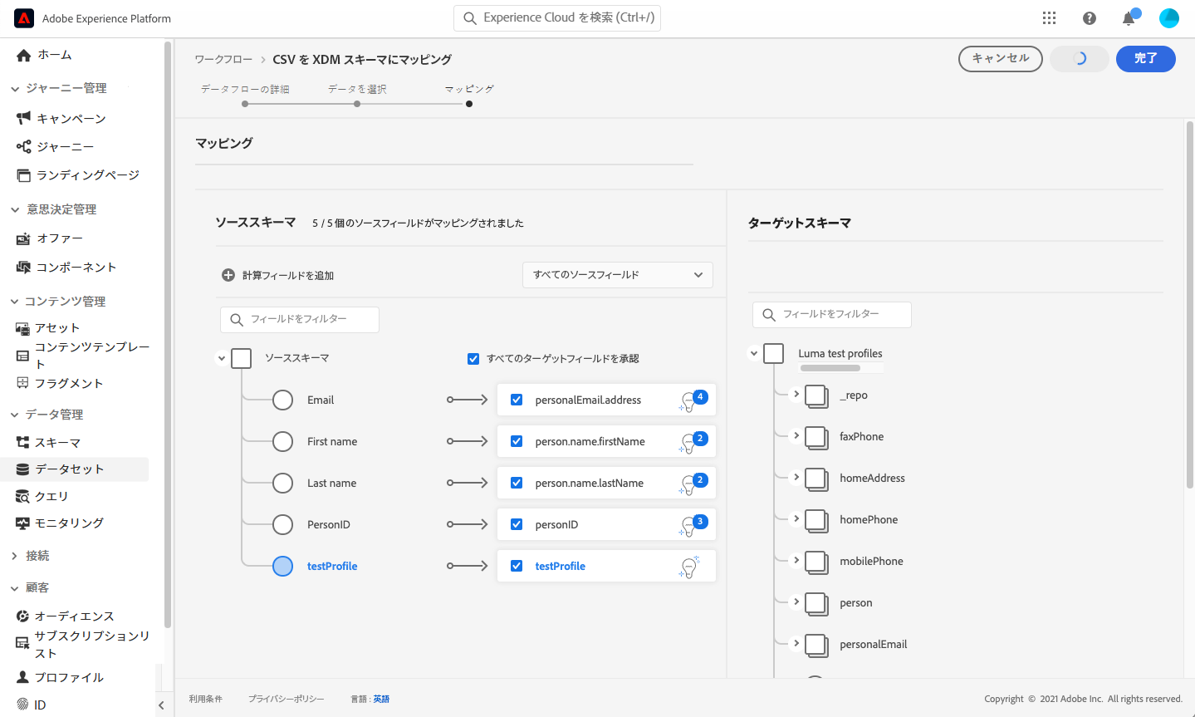Focus the Experience Cloud search box

[x=557, y=17]
